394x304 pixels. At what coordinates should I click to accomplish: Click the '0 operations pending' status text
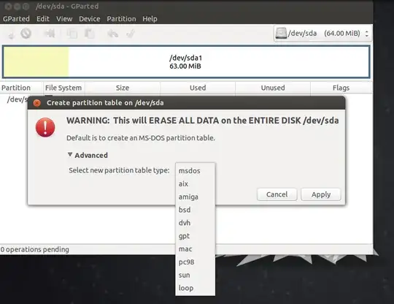(35, 250)
